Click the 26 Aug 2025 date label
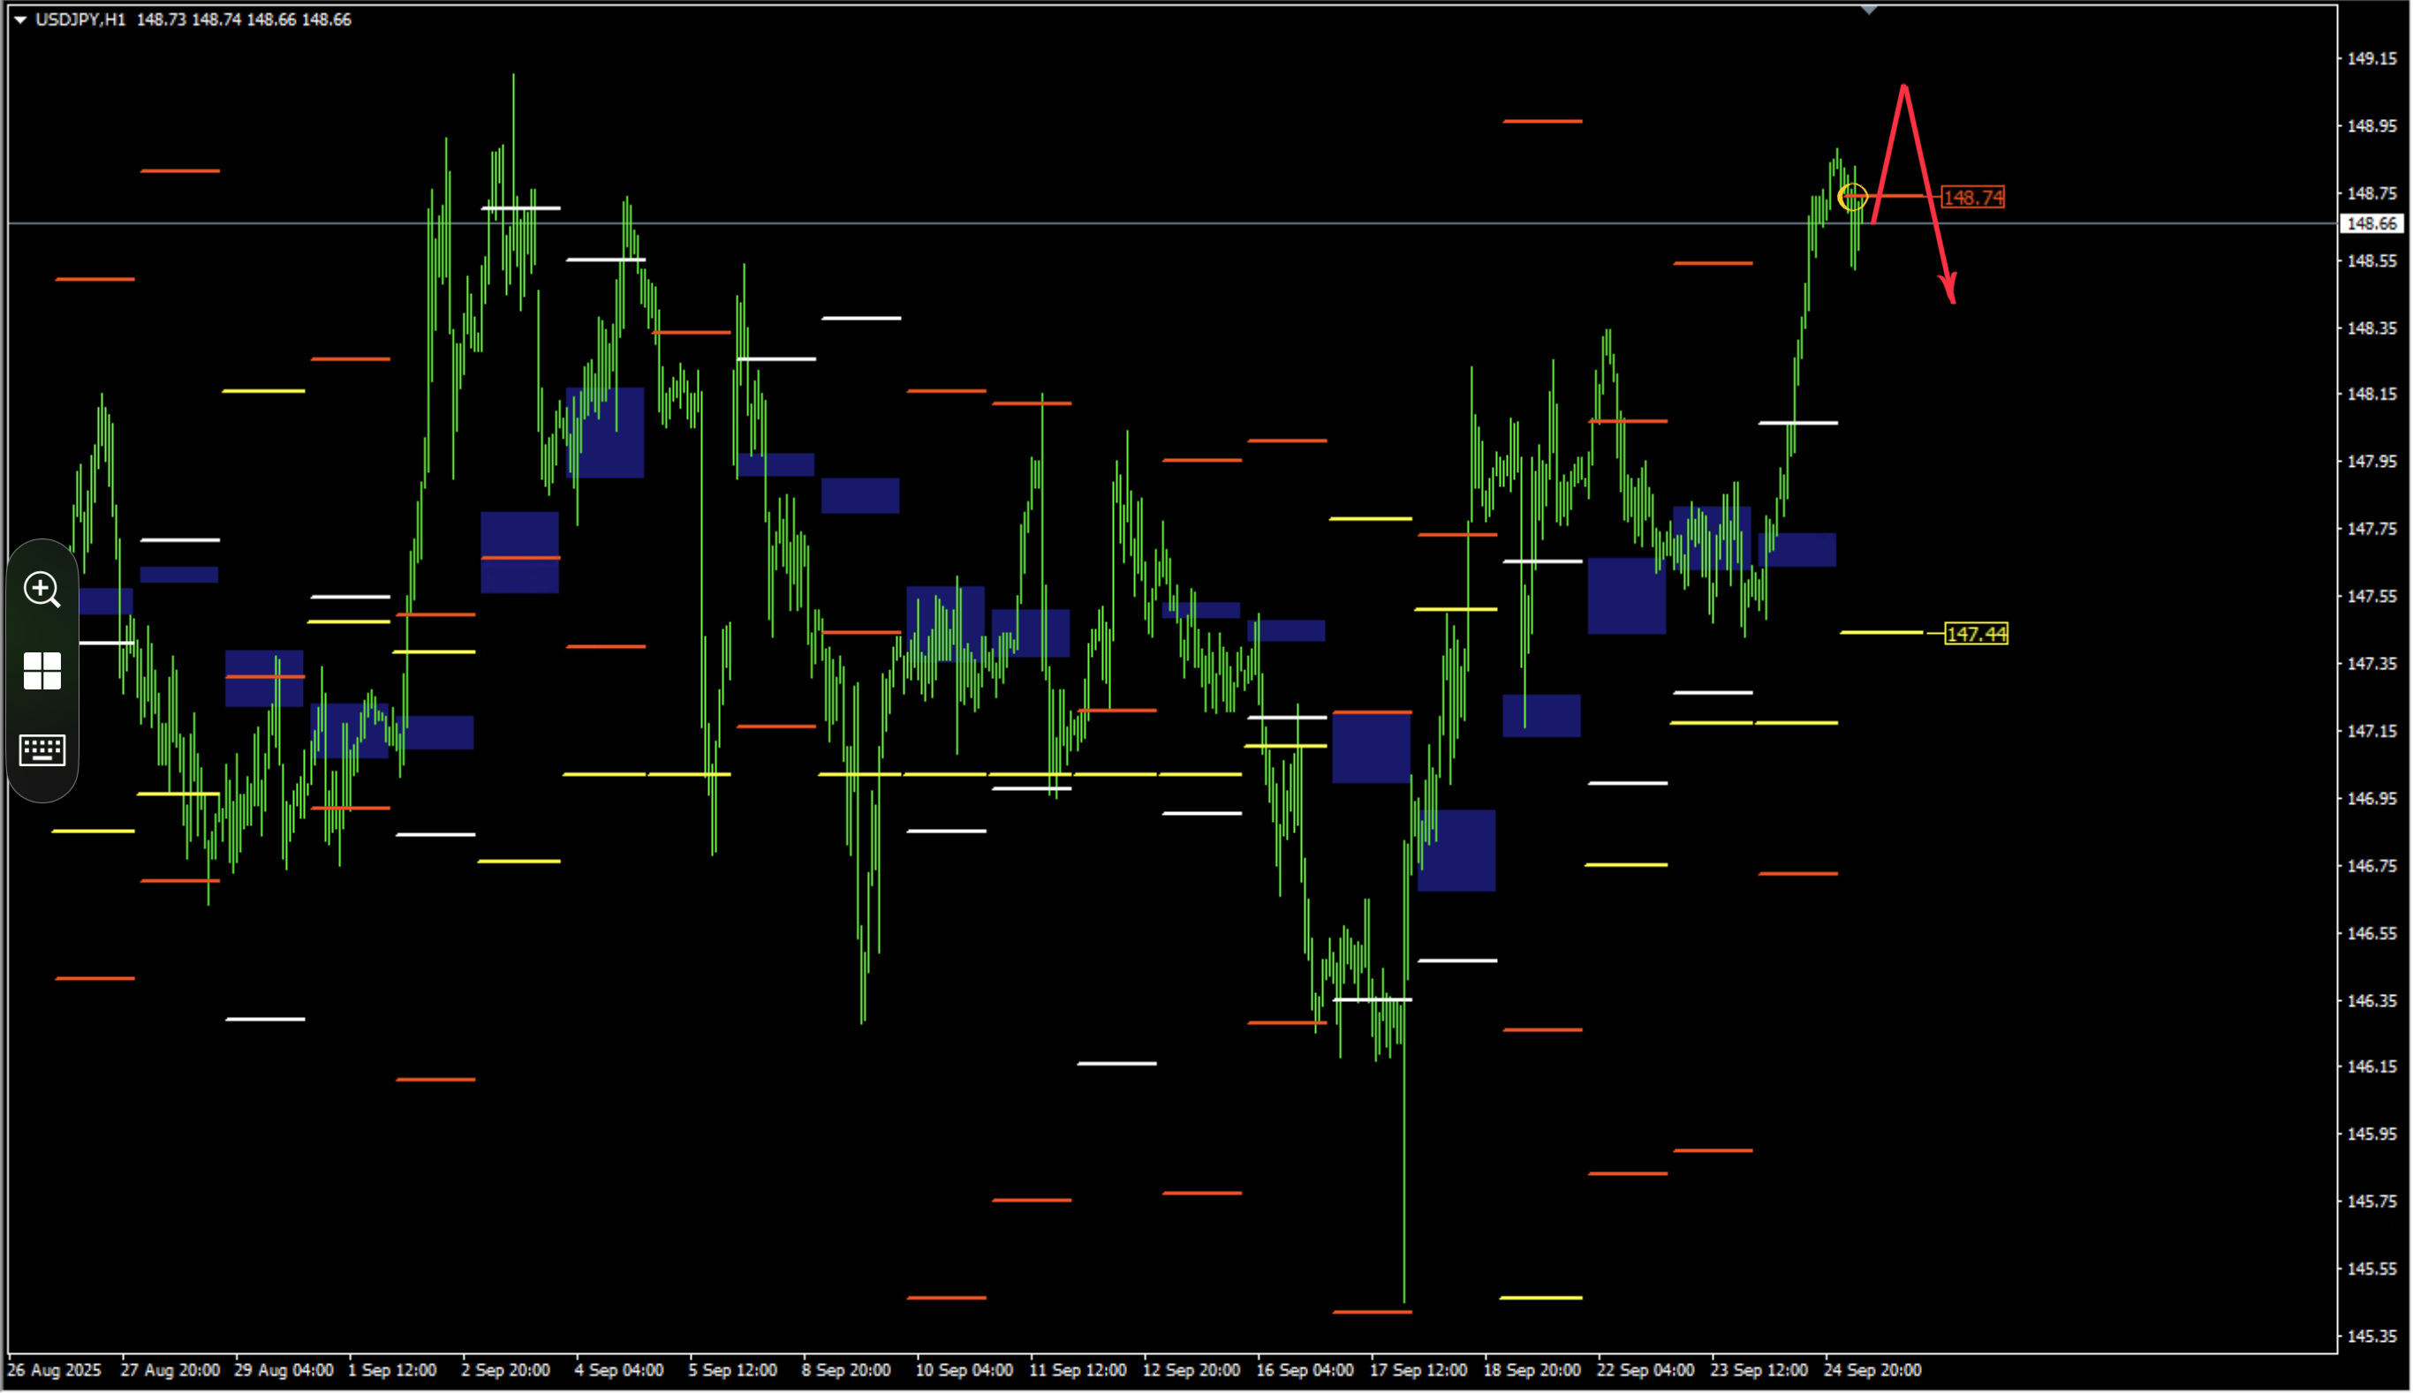The image size is (2413, 1393). click(54, 1370)
